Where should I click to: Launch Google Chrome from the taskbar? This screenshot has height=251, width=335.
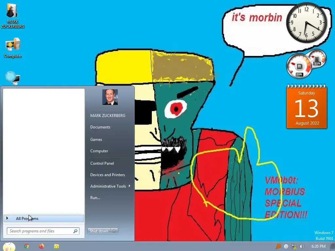click(x=26, y=246)
